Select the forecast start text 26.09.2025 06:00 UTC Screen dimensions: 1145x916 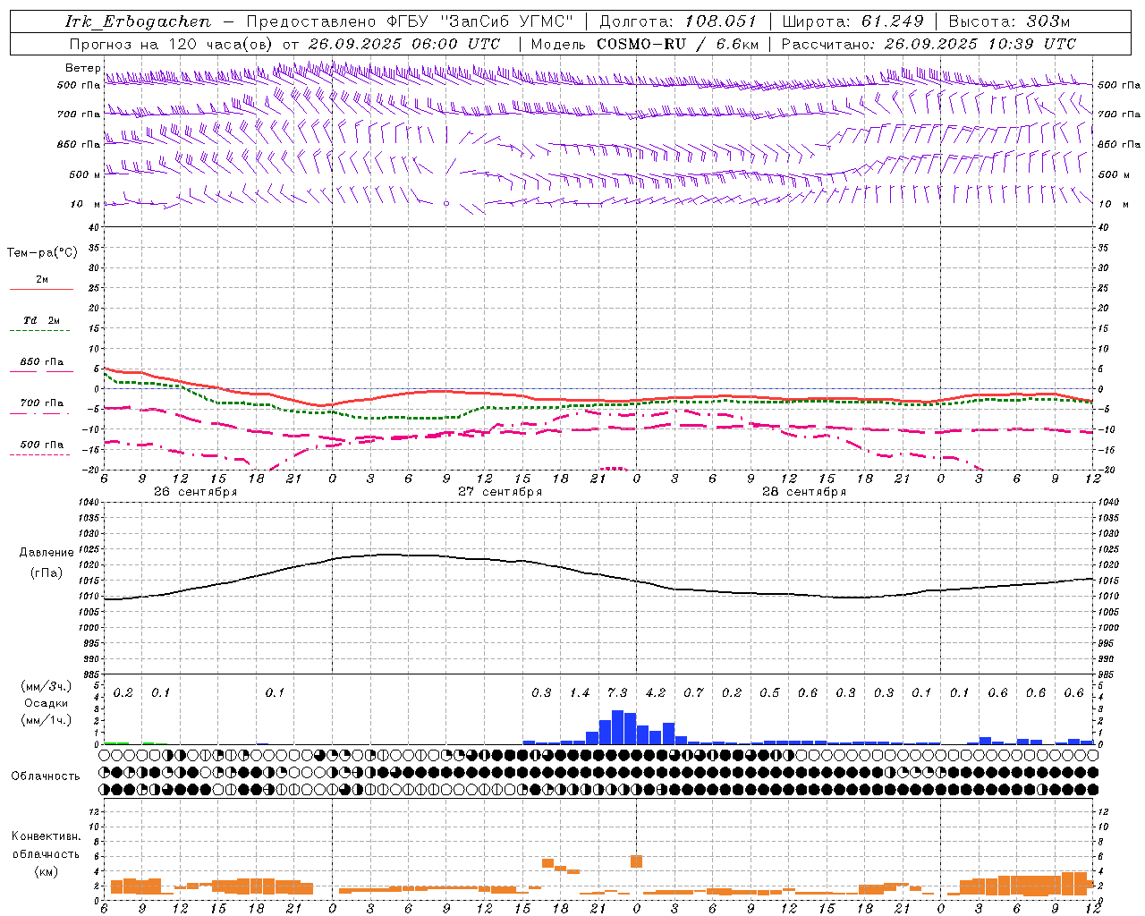coord(403,44)
